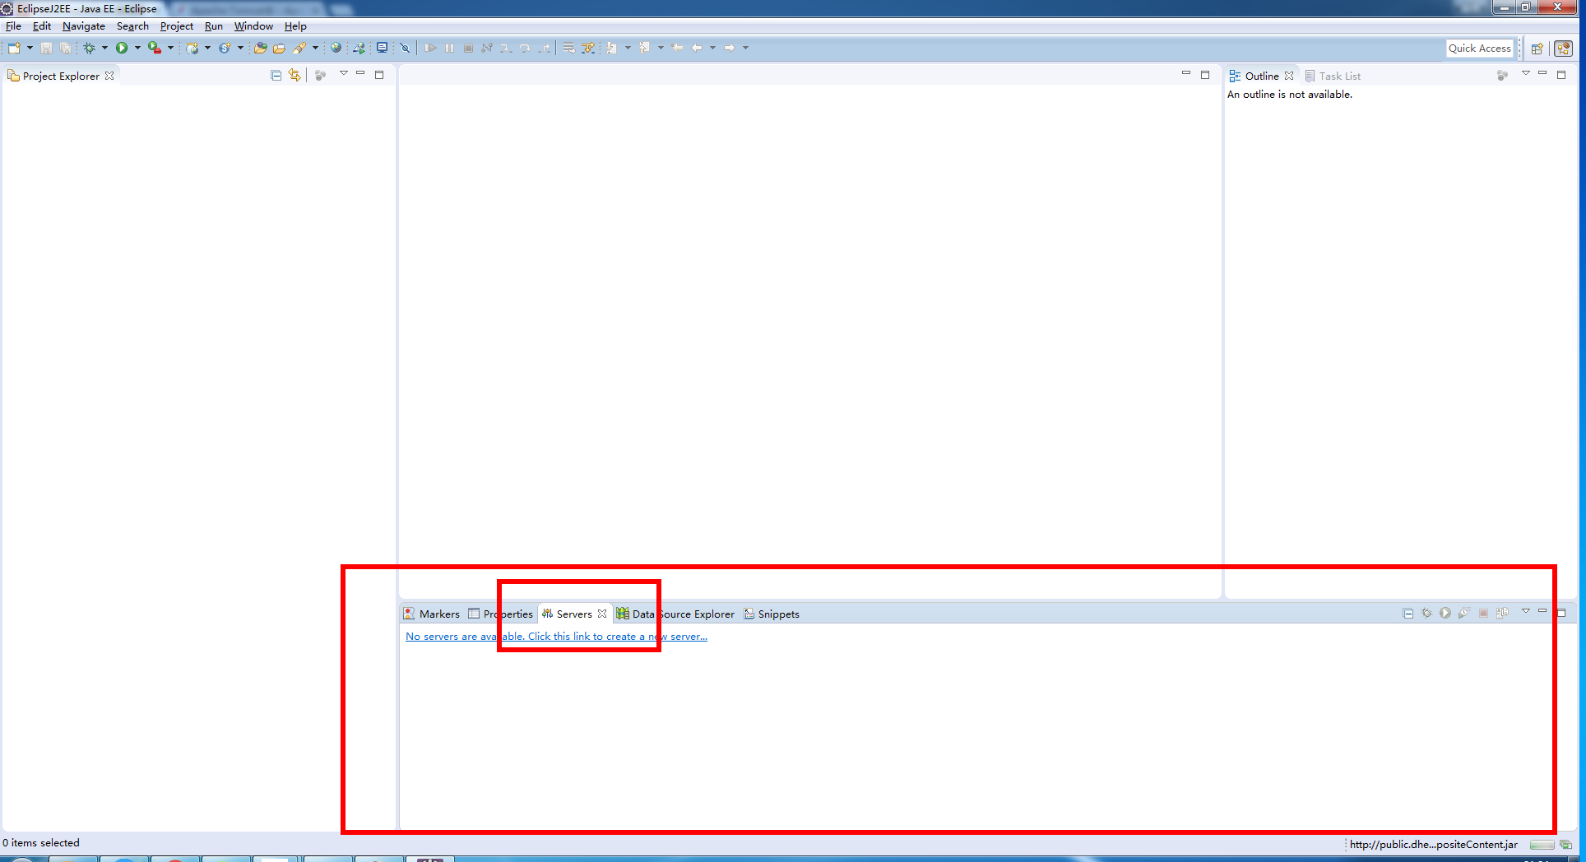Open the Help menu
The image size is (1586, 862).
295,26
